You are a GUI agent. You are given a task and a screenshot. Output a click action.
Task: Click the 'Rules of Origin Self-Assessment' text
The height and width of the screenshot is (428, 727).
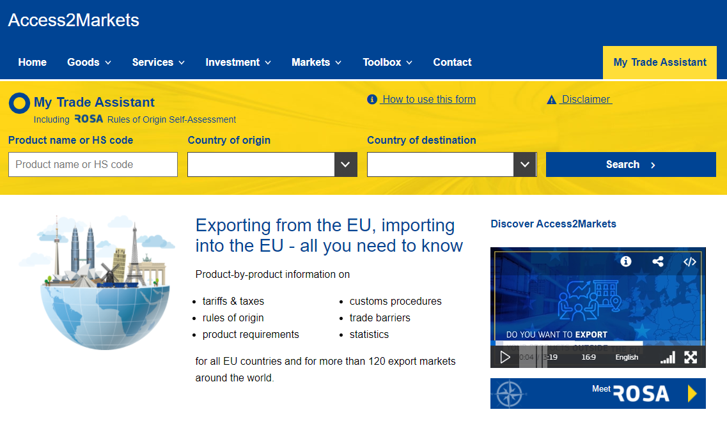(171, 119)
